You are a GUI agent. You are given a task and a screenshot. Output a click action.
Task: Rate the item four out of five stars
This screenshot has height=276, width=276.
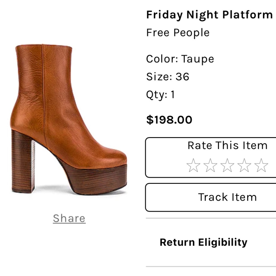(243, 166)
